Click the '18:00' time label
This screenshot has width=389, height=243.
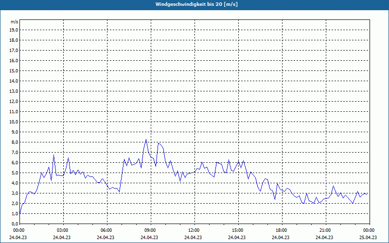click(x=282, y=230)
